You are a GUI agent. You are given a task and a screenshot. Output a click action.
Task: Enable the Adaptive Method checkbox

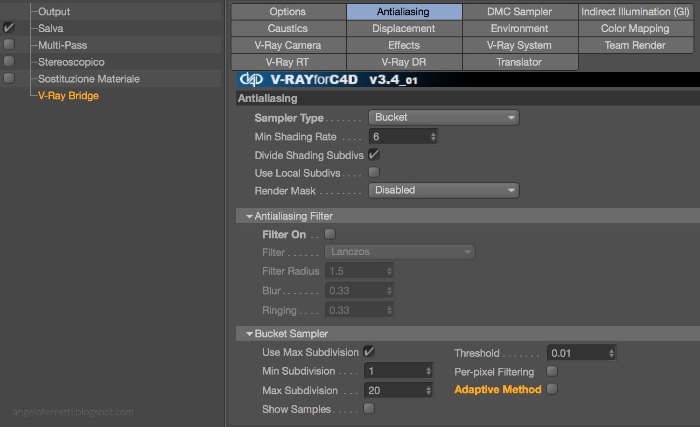[552, 389]
